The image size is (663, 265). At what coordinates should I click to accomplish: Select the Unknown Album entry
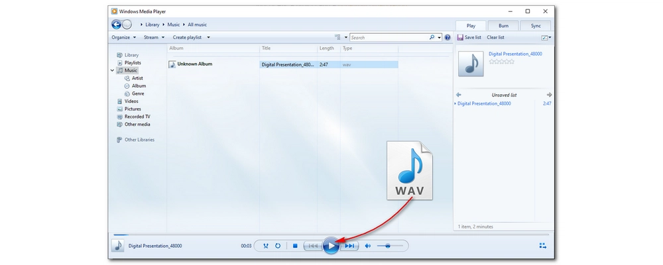[194, 64]
